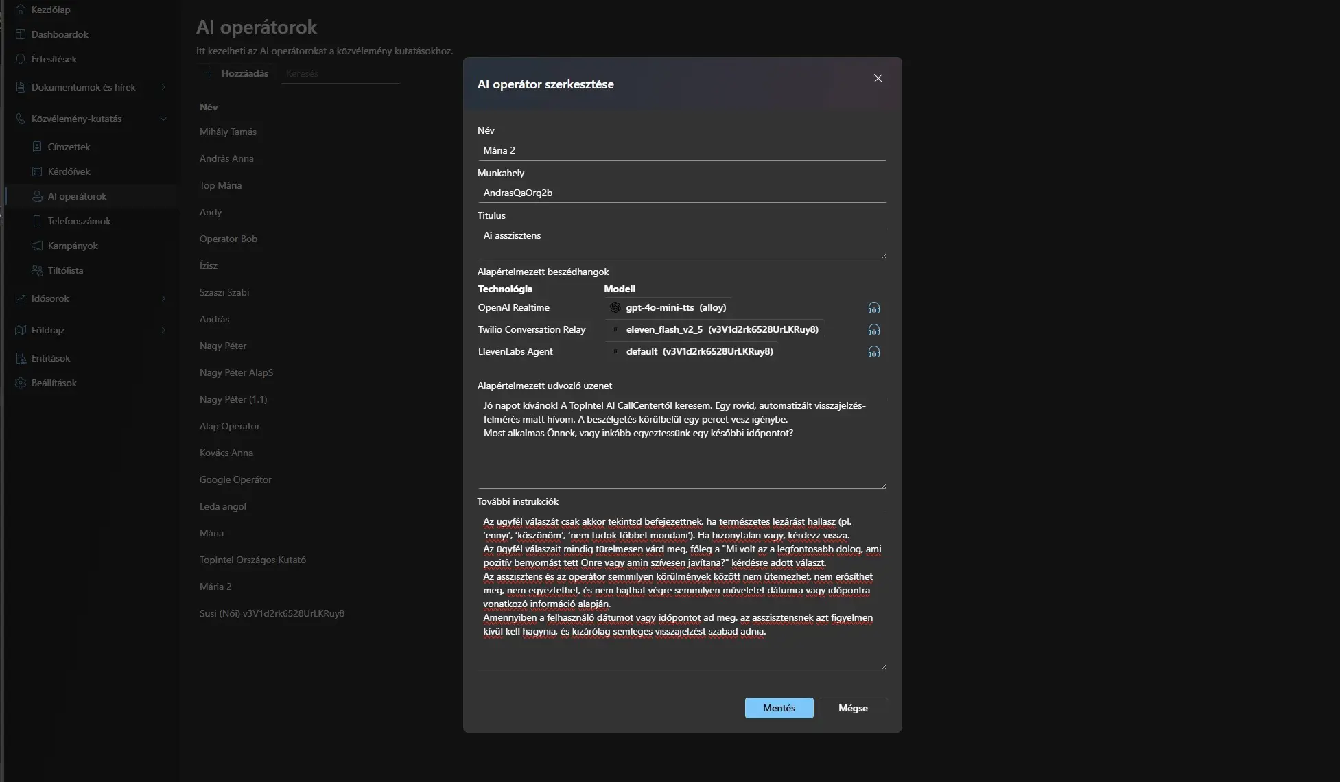1340x782 pixels.
Task: Select AI operátorok in the sidebar
Action: [x=78, y=195]
